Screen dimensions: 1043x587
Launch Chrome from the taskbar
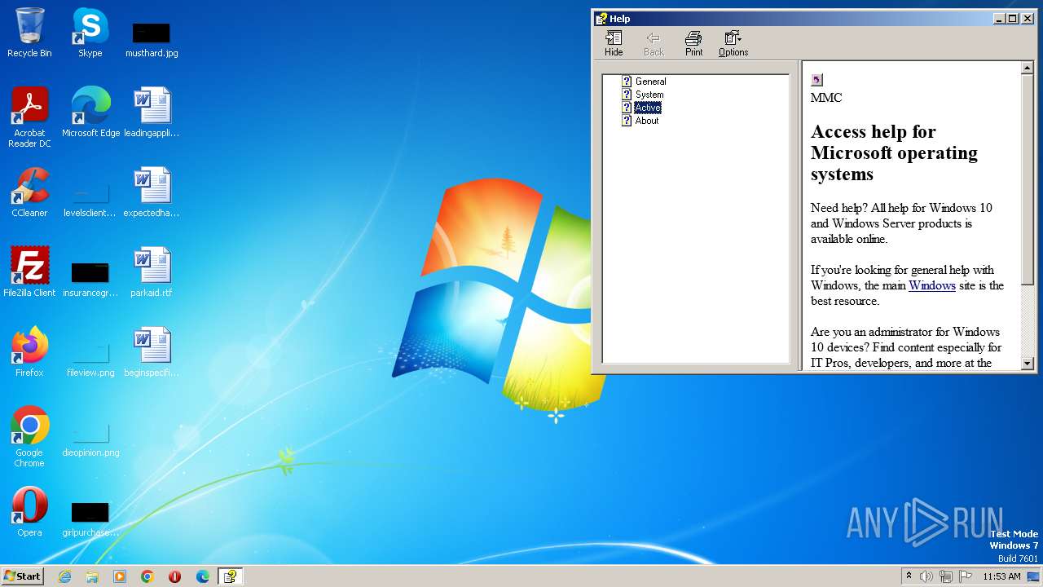click(x=147, y=576)
